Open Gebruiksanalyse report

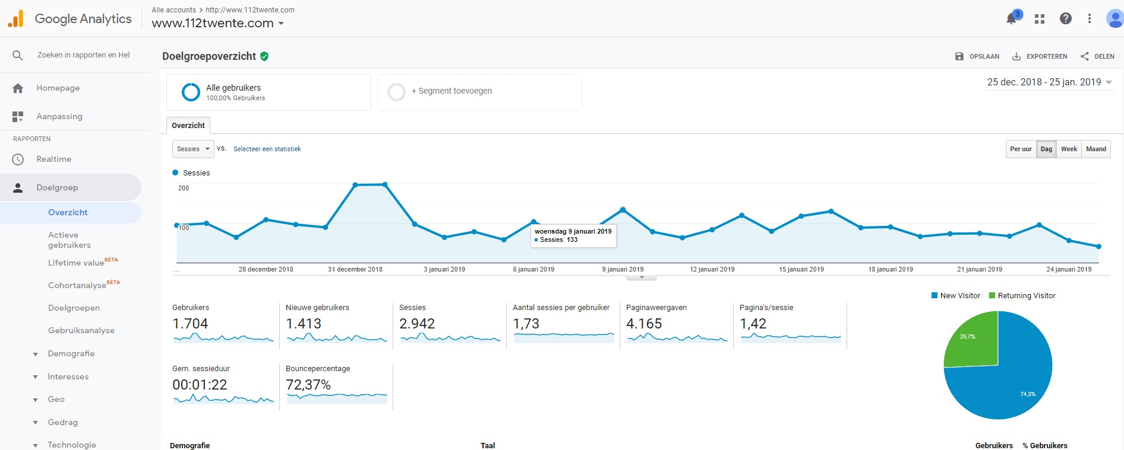(81, 330)
